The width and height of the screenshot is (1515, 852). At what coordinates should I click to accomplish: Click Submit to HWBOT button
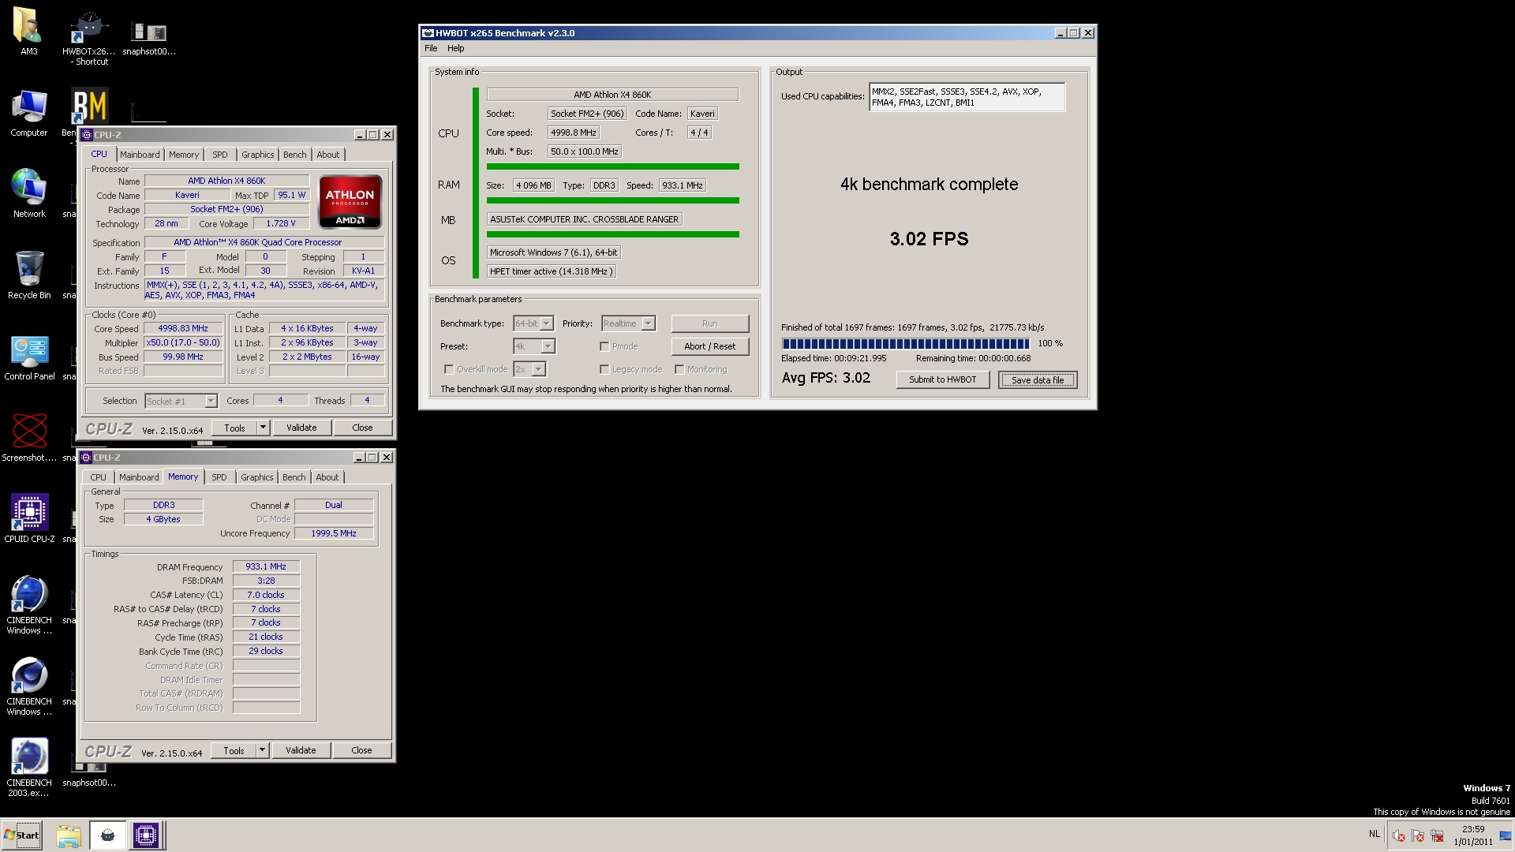pos(943,379)
